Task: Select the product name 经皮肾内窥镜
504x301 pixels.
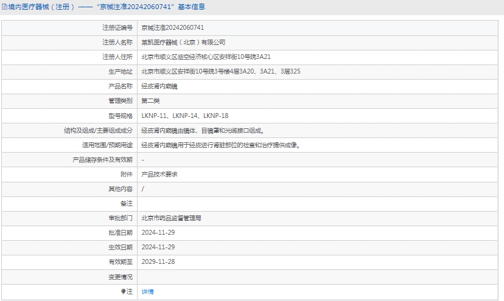Action: (x=159, y=86)
